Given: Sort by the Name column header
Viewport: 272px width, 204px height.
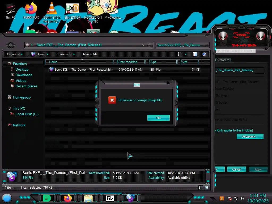Looking at the screenshot, I should click(79, 62).
